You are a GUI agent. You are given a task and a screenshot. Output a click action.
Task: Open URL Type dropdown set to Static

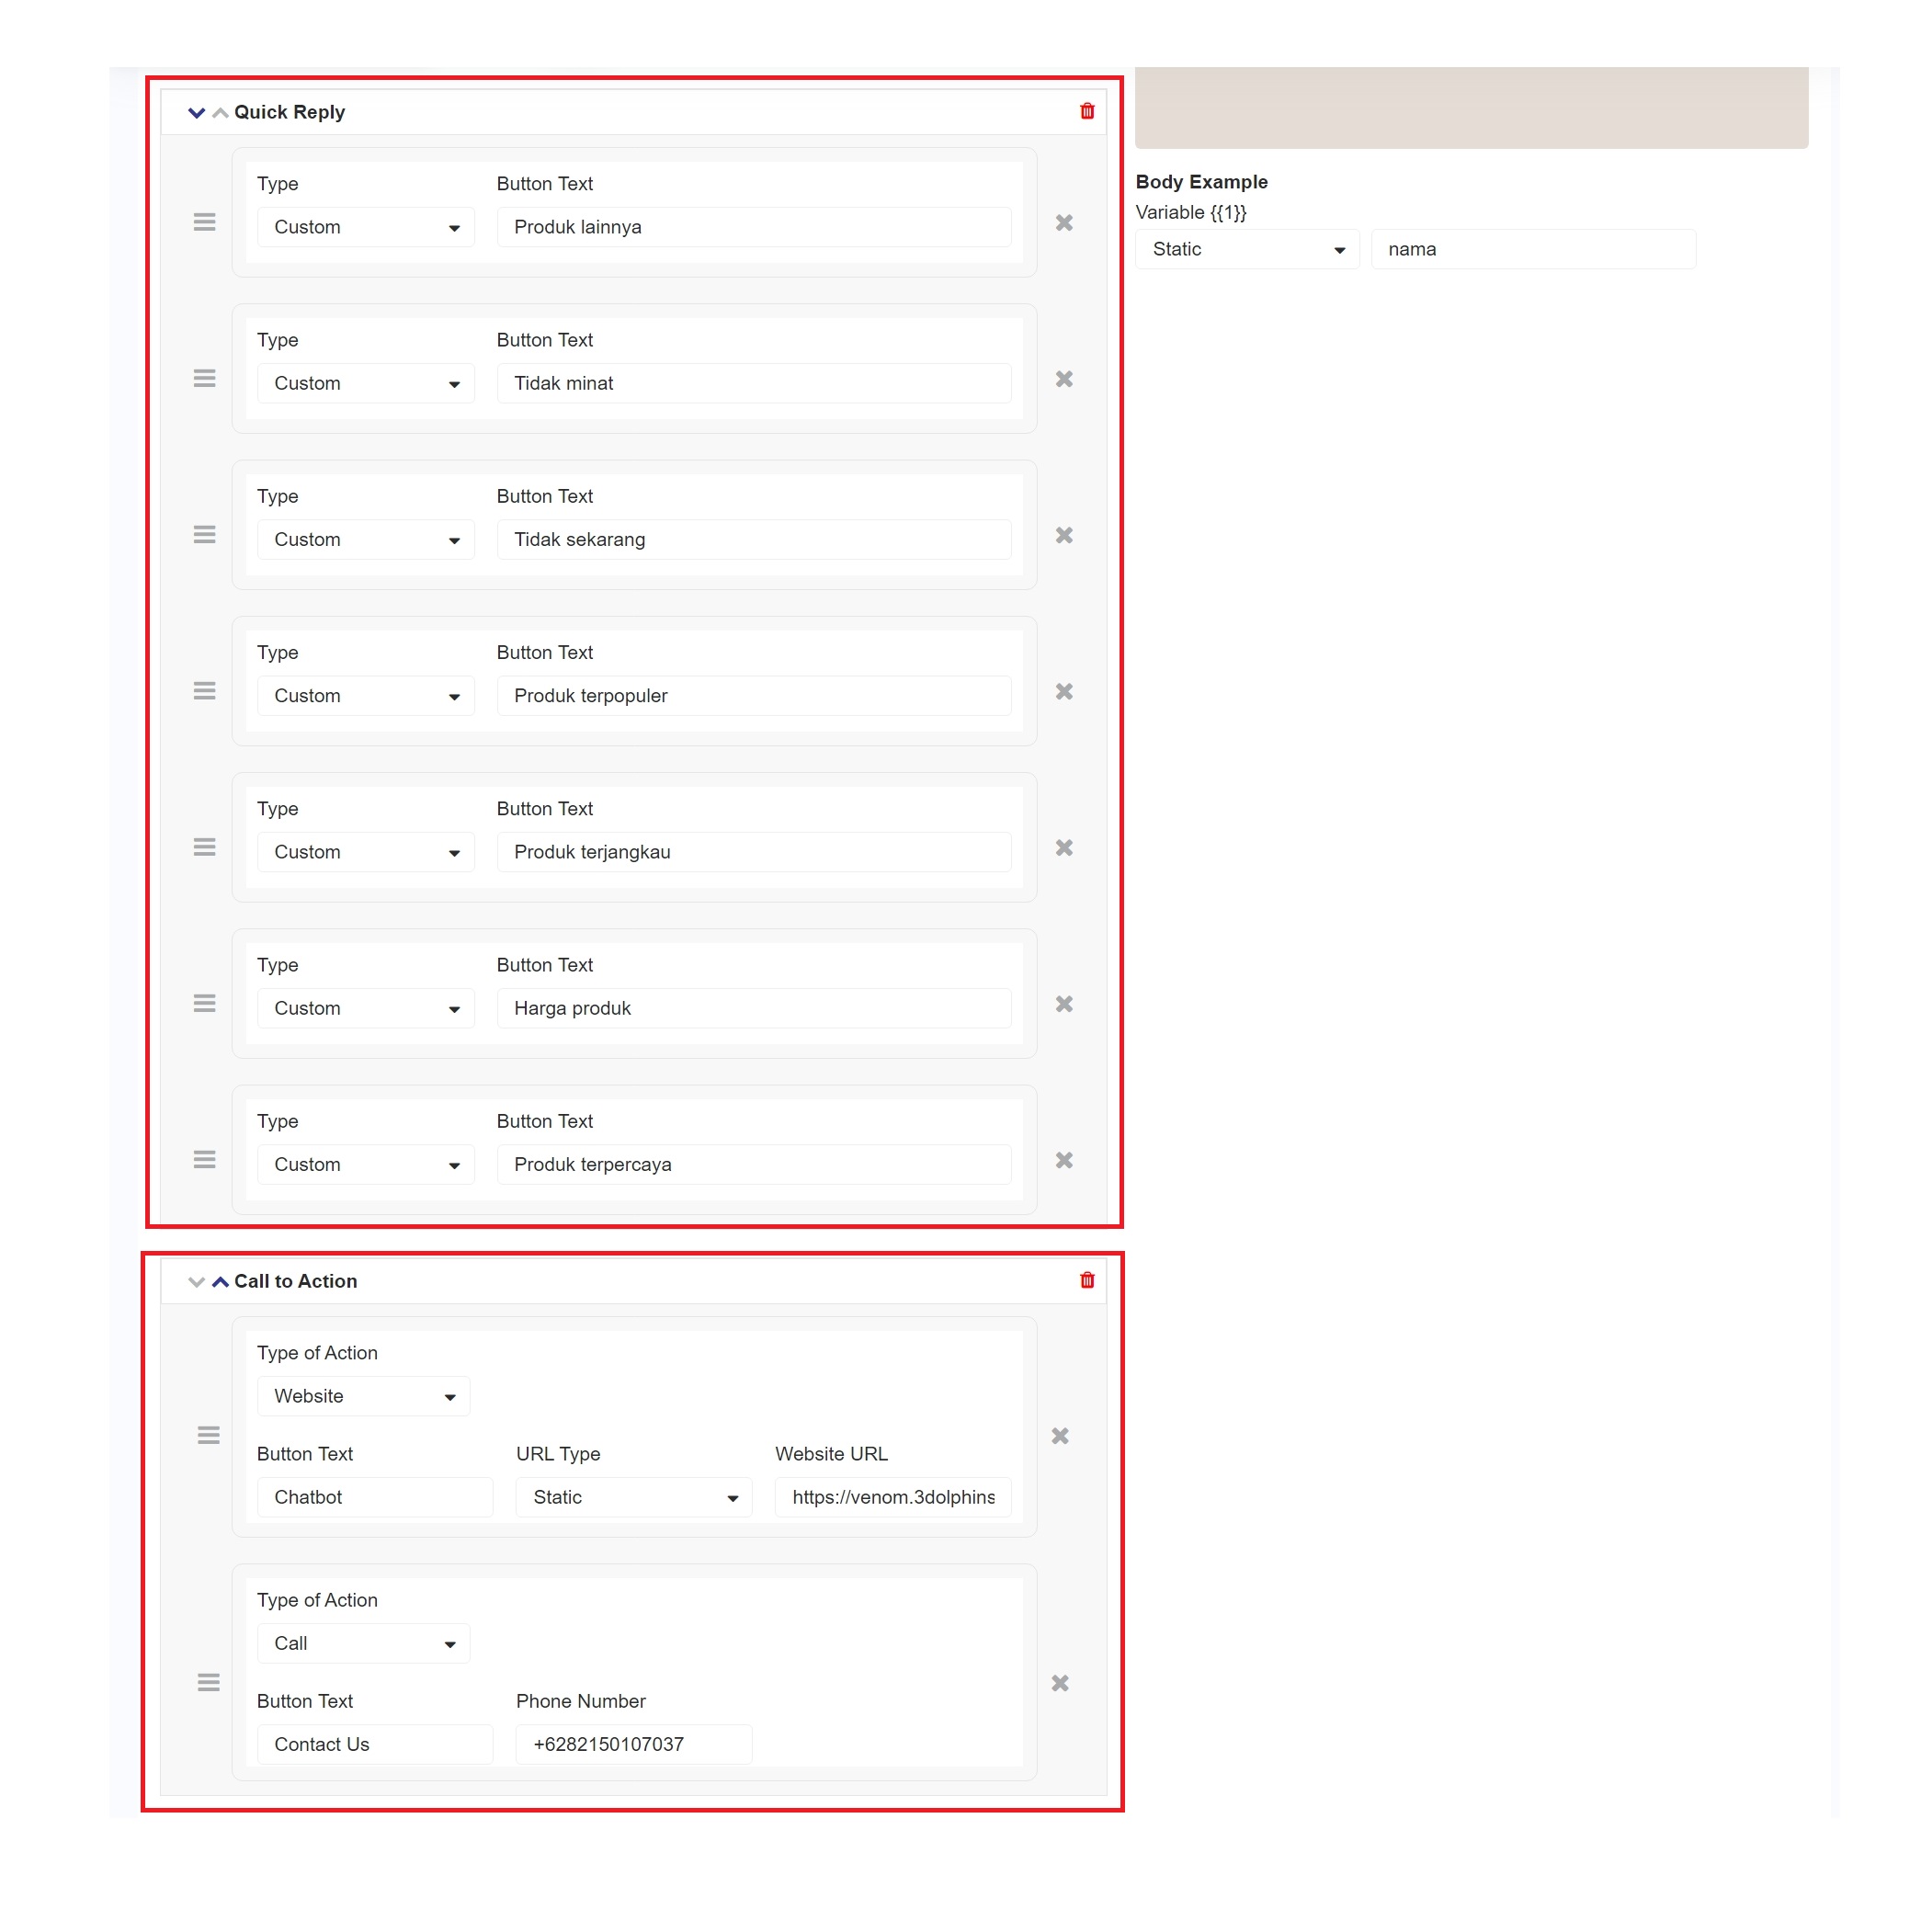click(633, 1497)
